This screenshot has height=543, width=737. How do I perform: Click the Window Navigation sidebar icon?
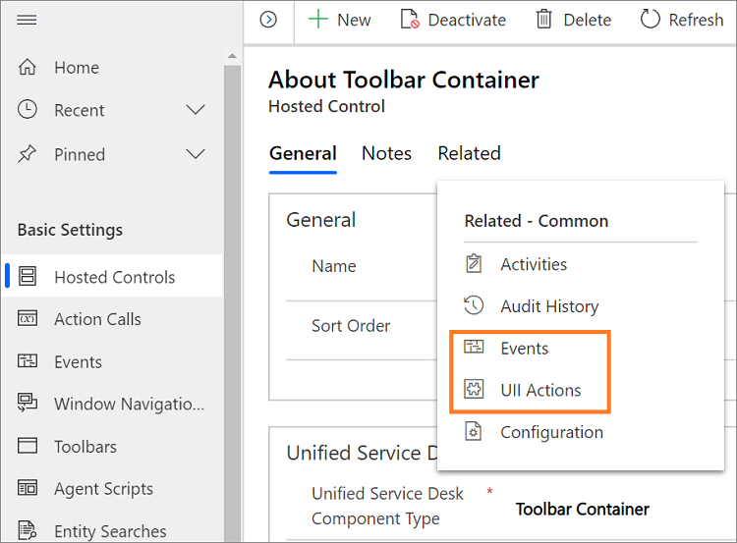coord(28,403)
